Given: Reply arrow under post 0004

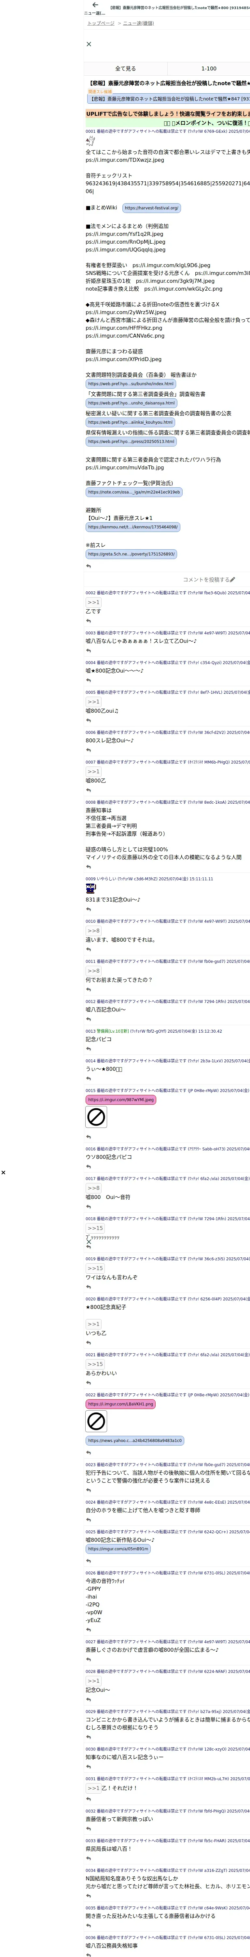Looking at the screenshot, I should tap(88, 681).
